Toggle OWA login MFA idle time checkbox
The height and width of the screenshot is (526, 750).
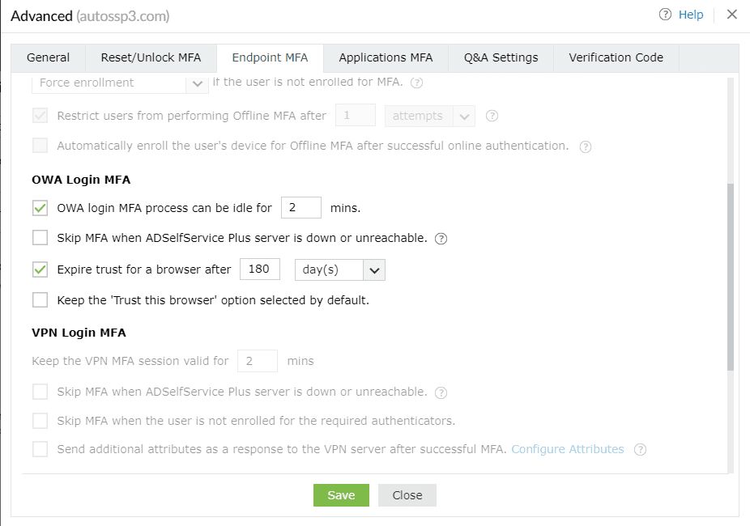tap(40, 208)
